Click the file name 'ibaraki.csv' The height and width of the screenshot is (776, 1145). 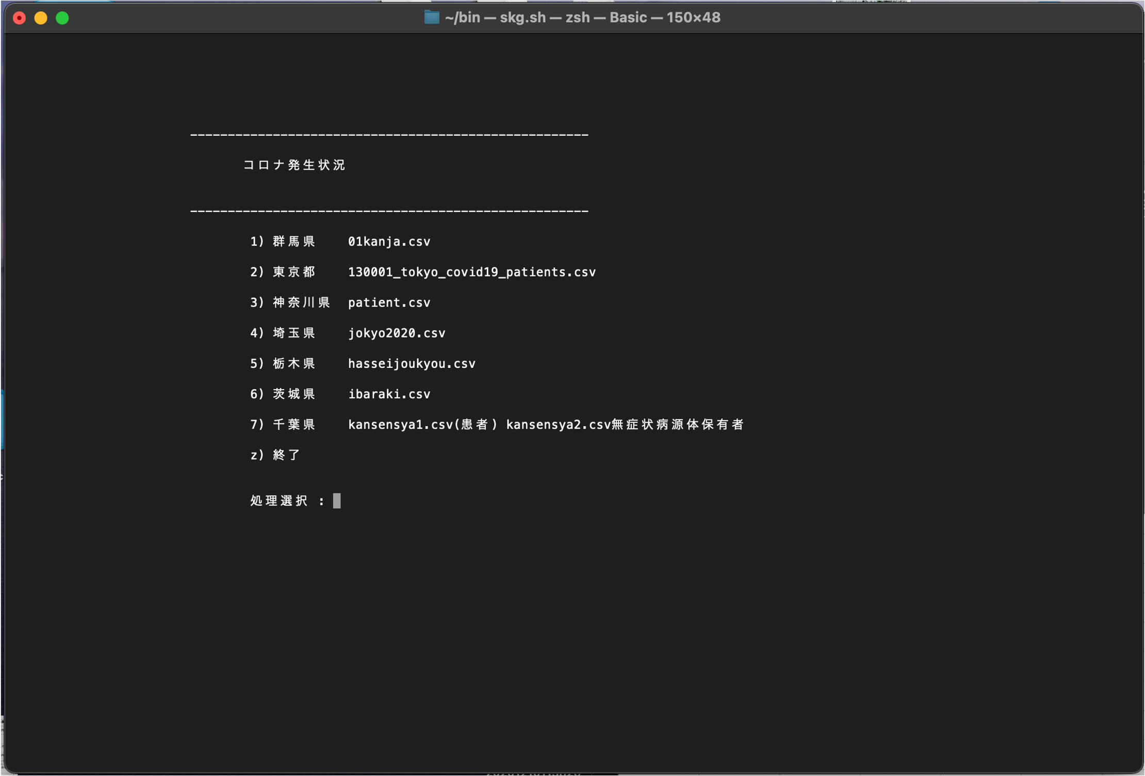[389, 394]
